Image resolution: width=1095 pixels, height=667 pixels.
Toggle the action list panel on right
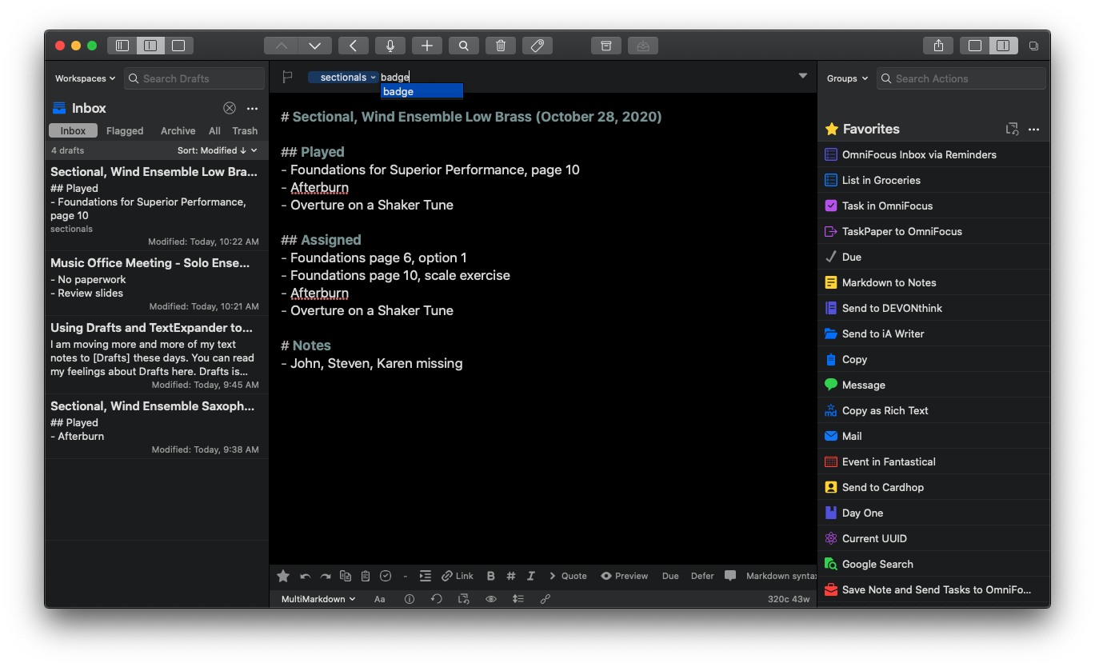tap(1003, 46)
